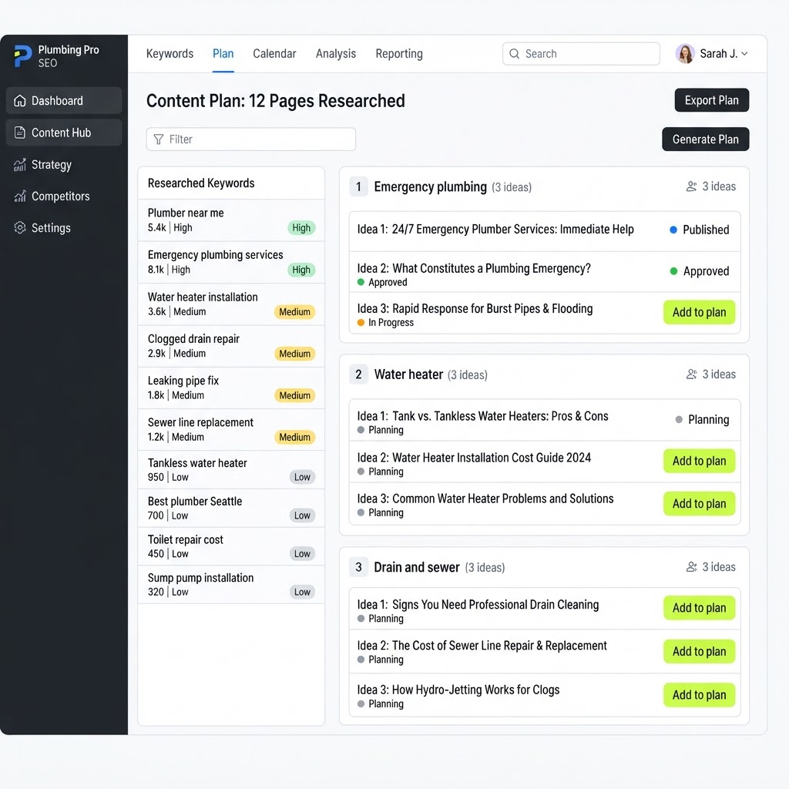
Task: Focus the Search input field
Action: (x=581, y=54)
